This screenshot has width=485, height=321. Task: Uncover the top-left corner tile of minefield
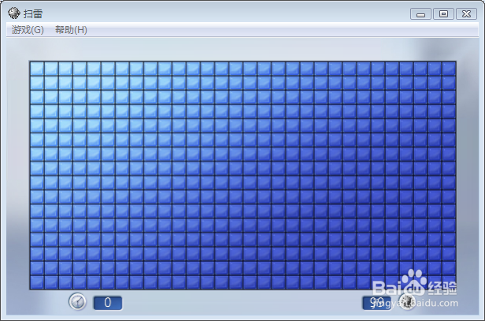tap(37, 69)
